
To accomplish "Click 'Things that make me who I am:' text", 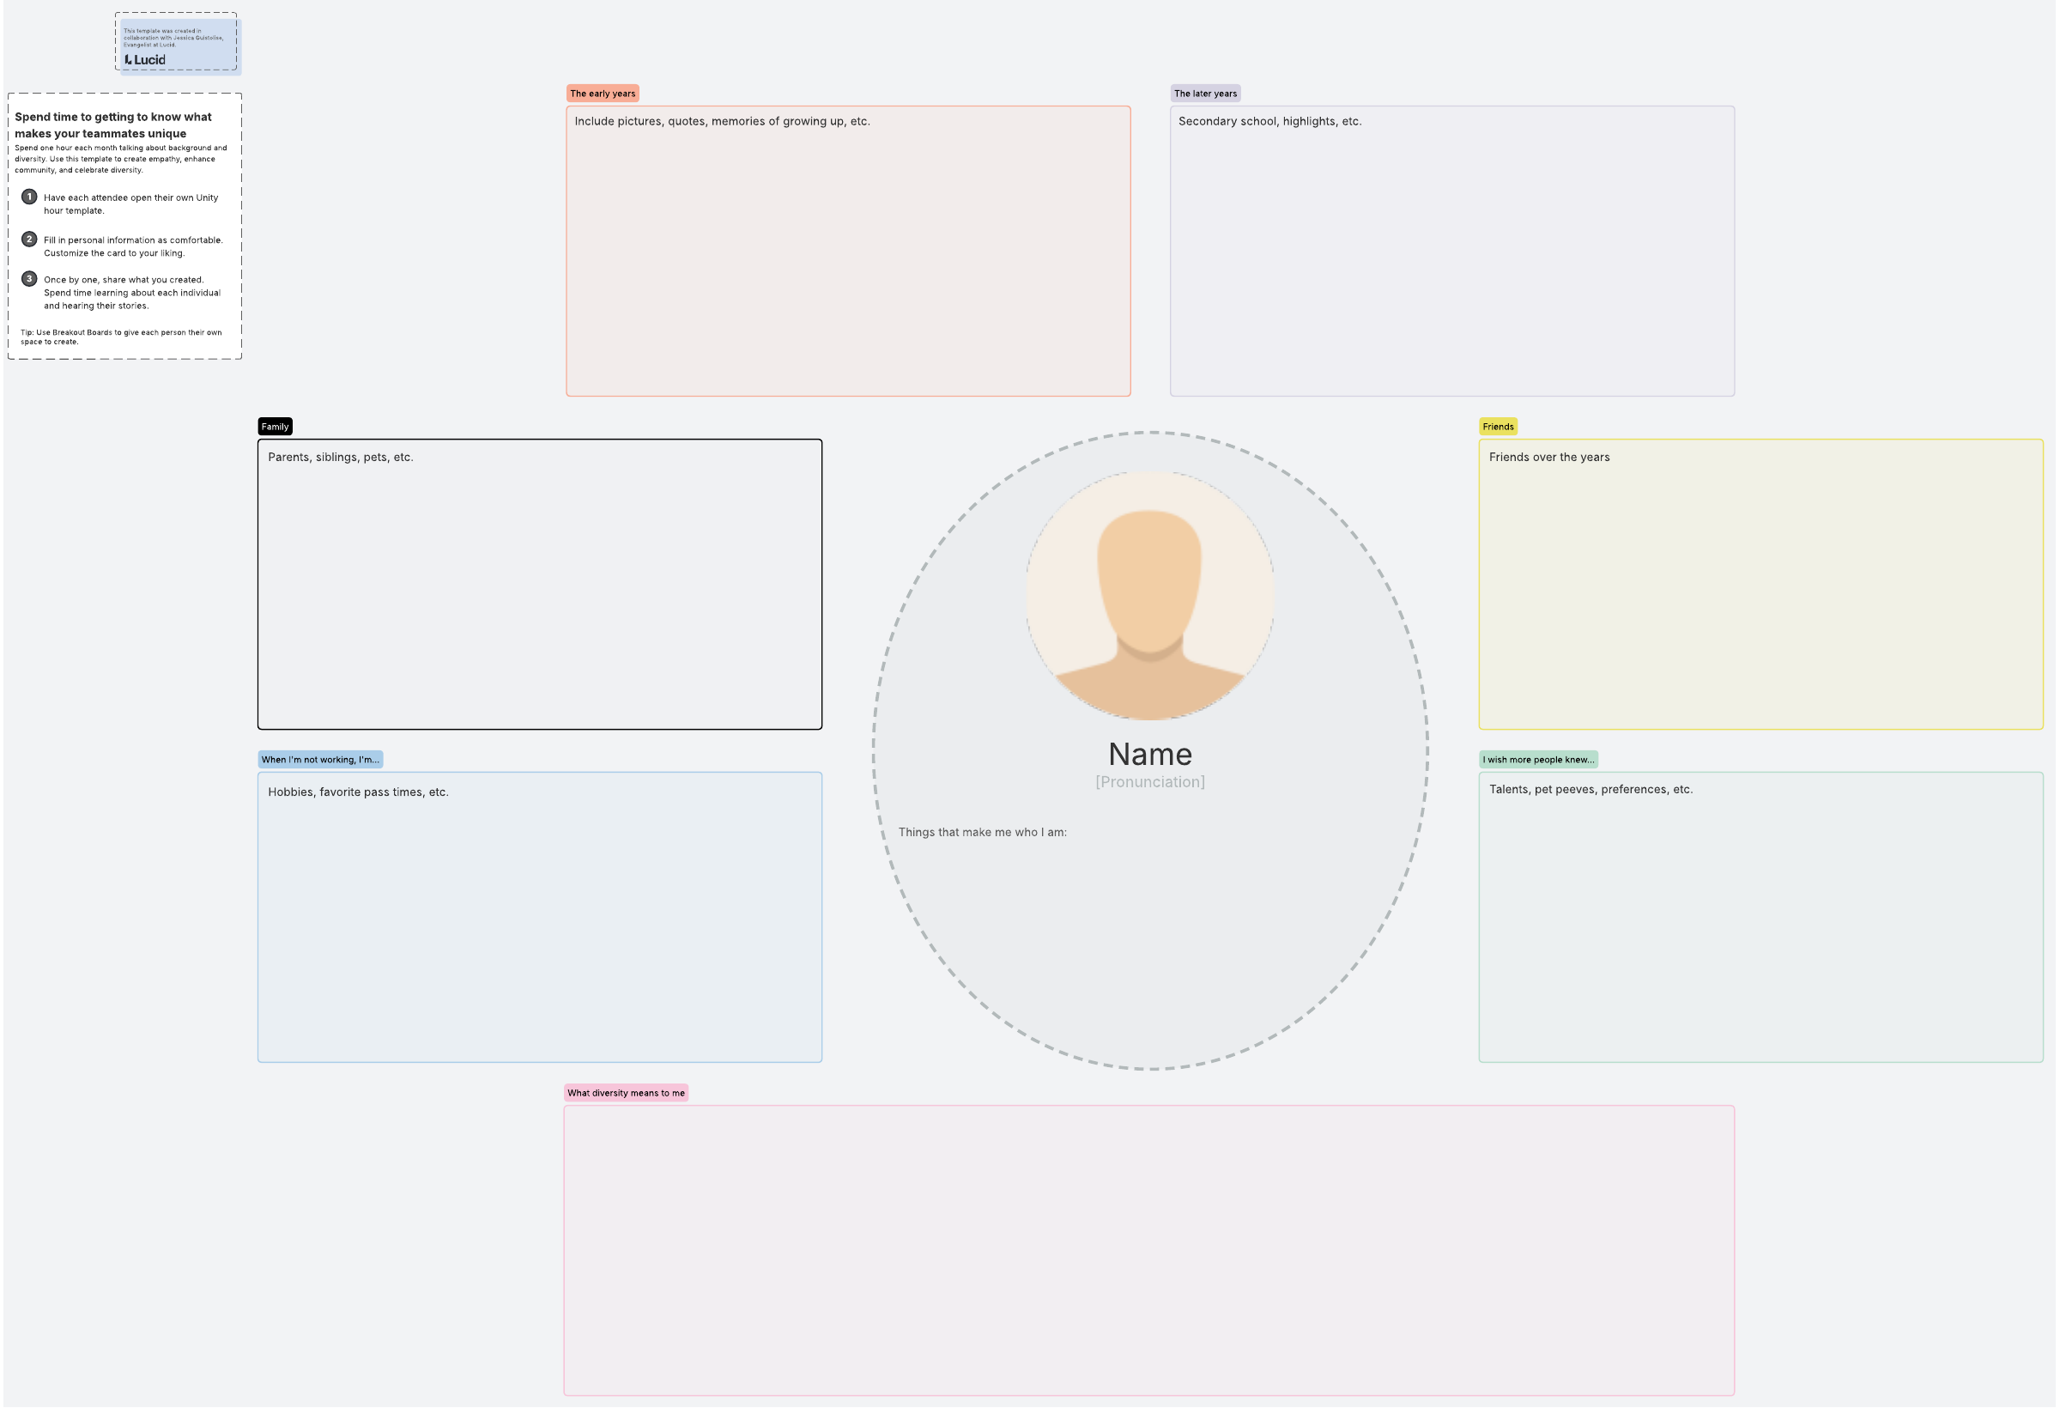I will click(982, 833).
